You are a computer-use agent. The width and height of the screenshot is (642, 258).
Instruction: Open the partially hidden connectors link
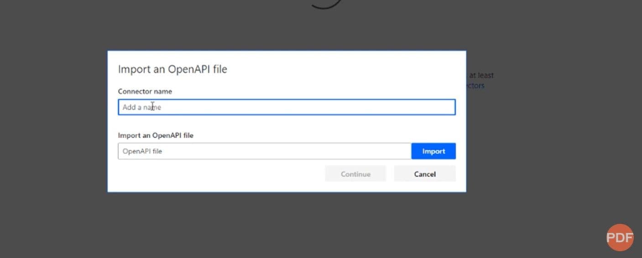[x=475, y=86]
